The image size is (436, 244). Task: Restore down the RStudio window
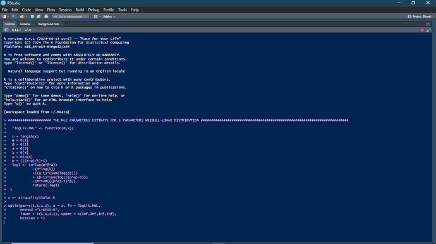click(x=413, y=3)
